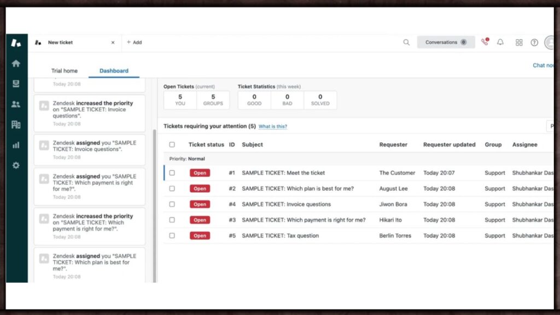
Task: Click the 'Priority: Normal' group row
Action: 359,159
